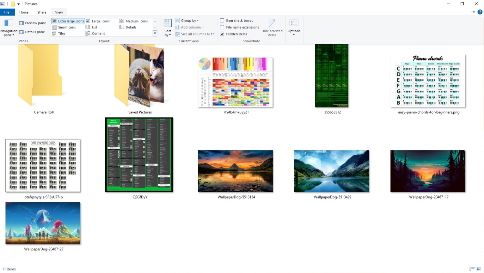
Task: Toggle the Details pane
Action: pos(32,32)
